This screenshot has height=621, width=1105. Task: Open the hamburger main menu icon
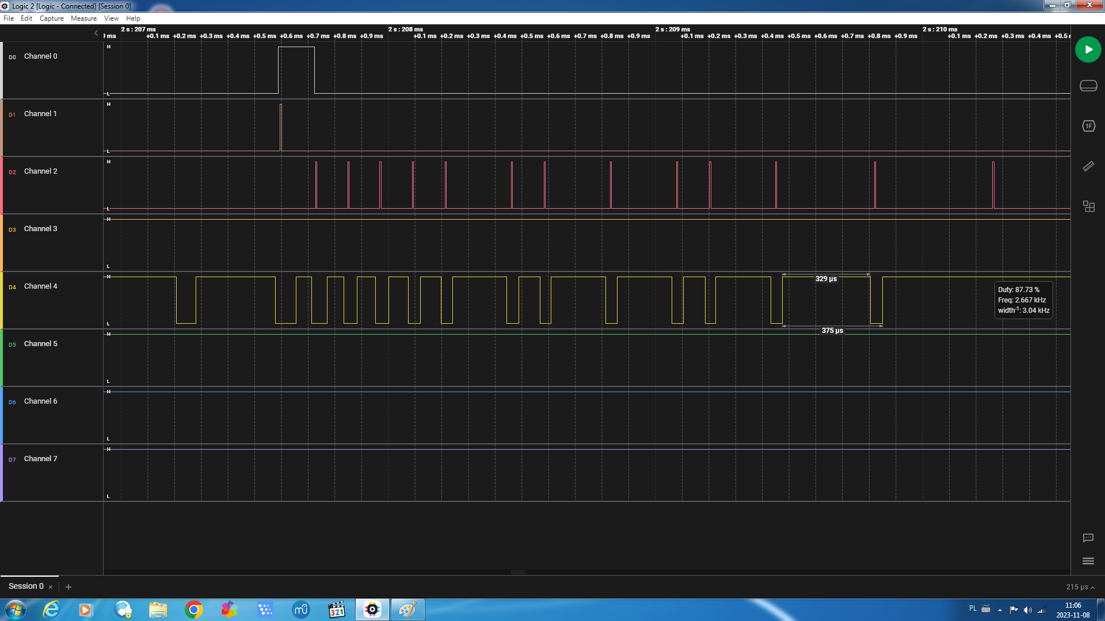coord(1088,561)
